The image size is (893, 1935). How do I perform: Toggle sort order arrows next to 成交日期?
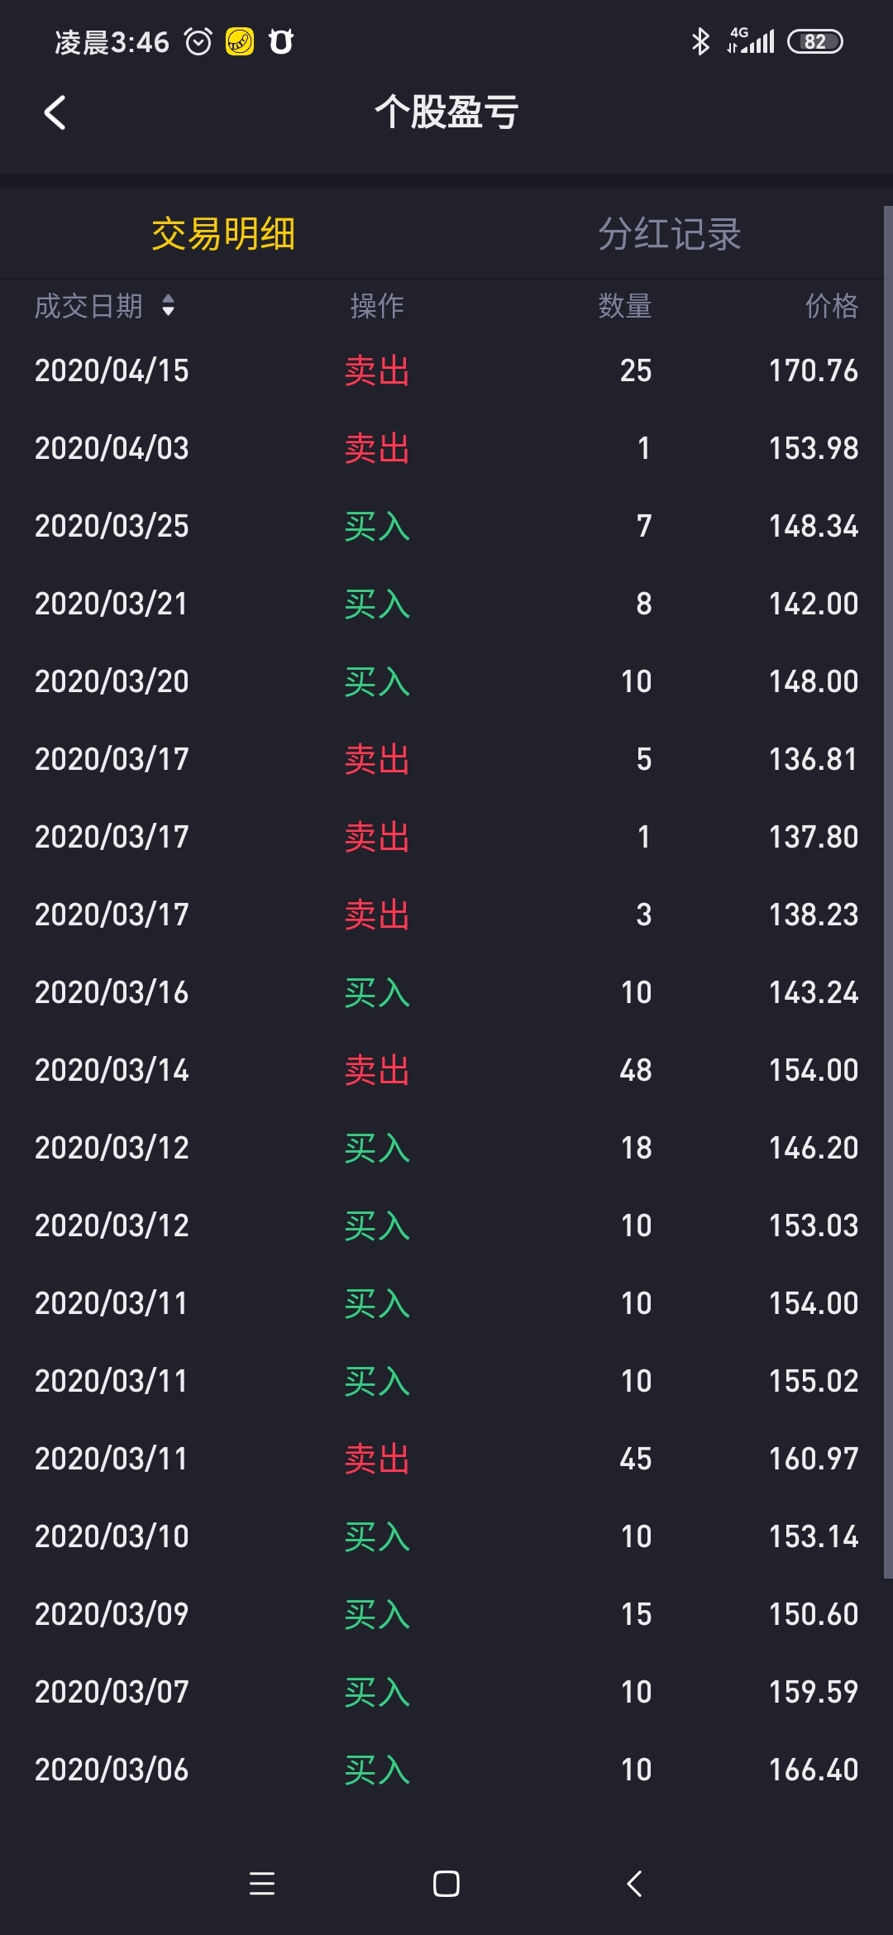[169, 306]
